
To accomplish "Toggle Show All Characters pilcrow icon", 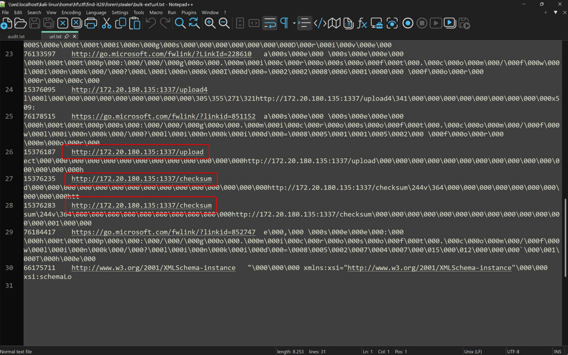I will pyautogui.click(x=284, y=23).
